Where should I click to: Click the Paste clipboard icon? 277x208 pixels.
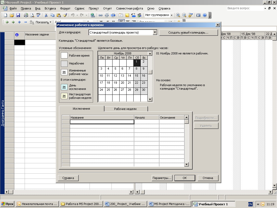point(58,15)
